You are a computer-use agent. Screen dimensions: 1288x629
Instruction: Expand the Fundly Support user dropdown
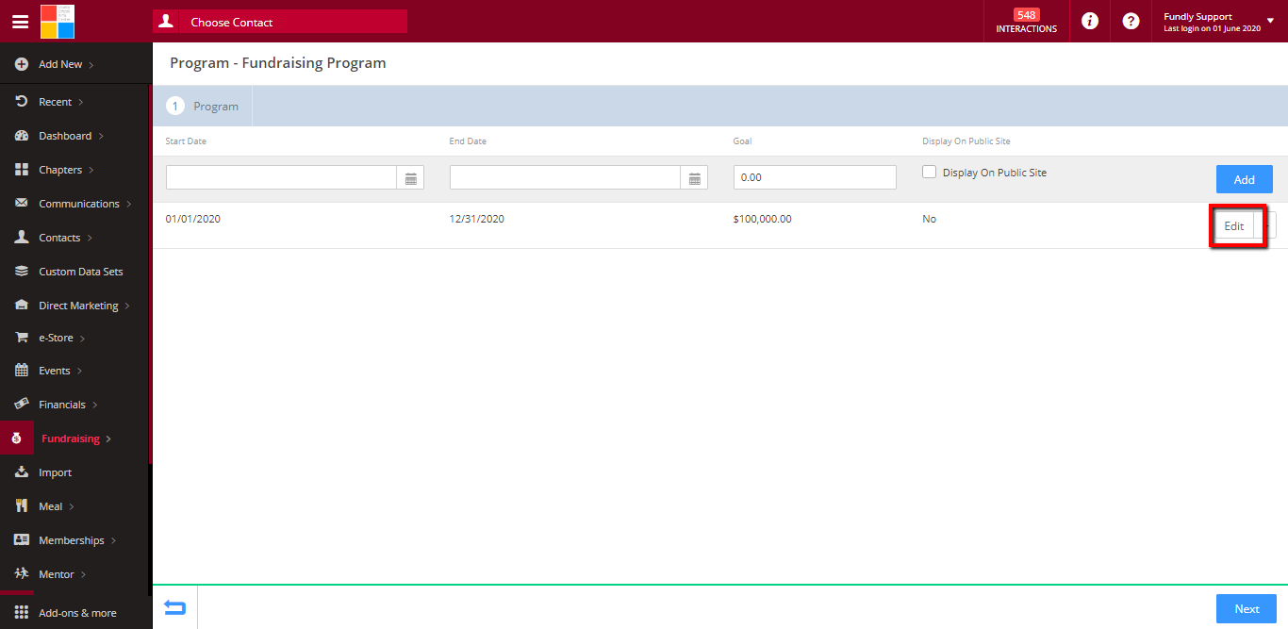1270,19
